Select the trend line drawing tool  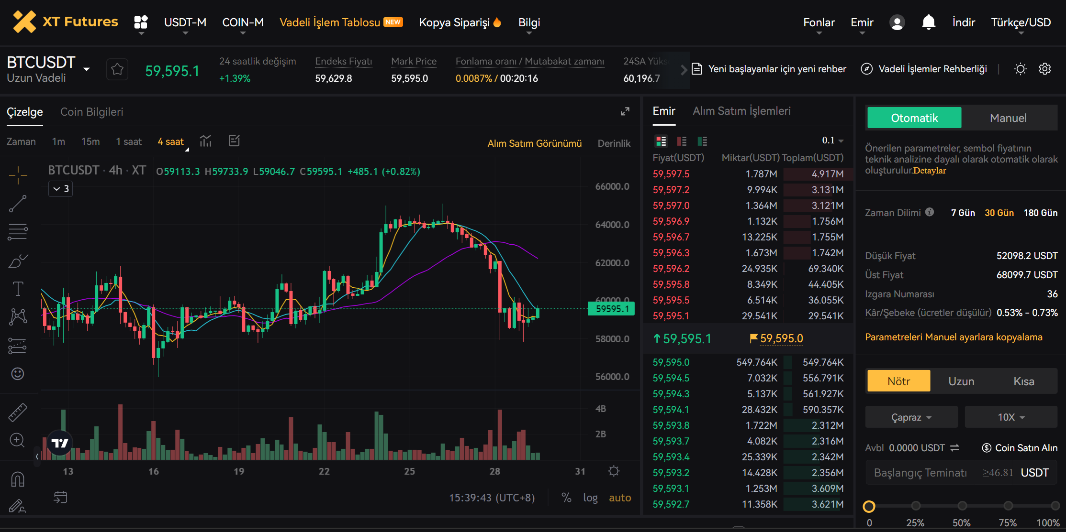pyautogui.click(x=18, y=203)
